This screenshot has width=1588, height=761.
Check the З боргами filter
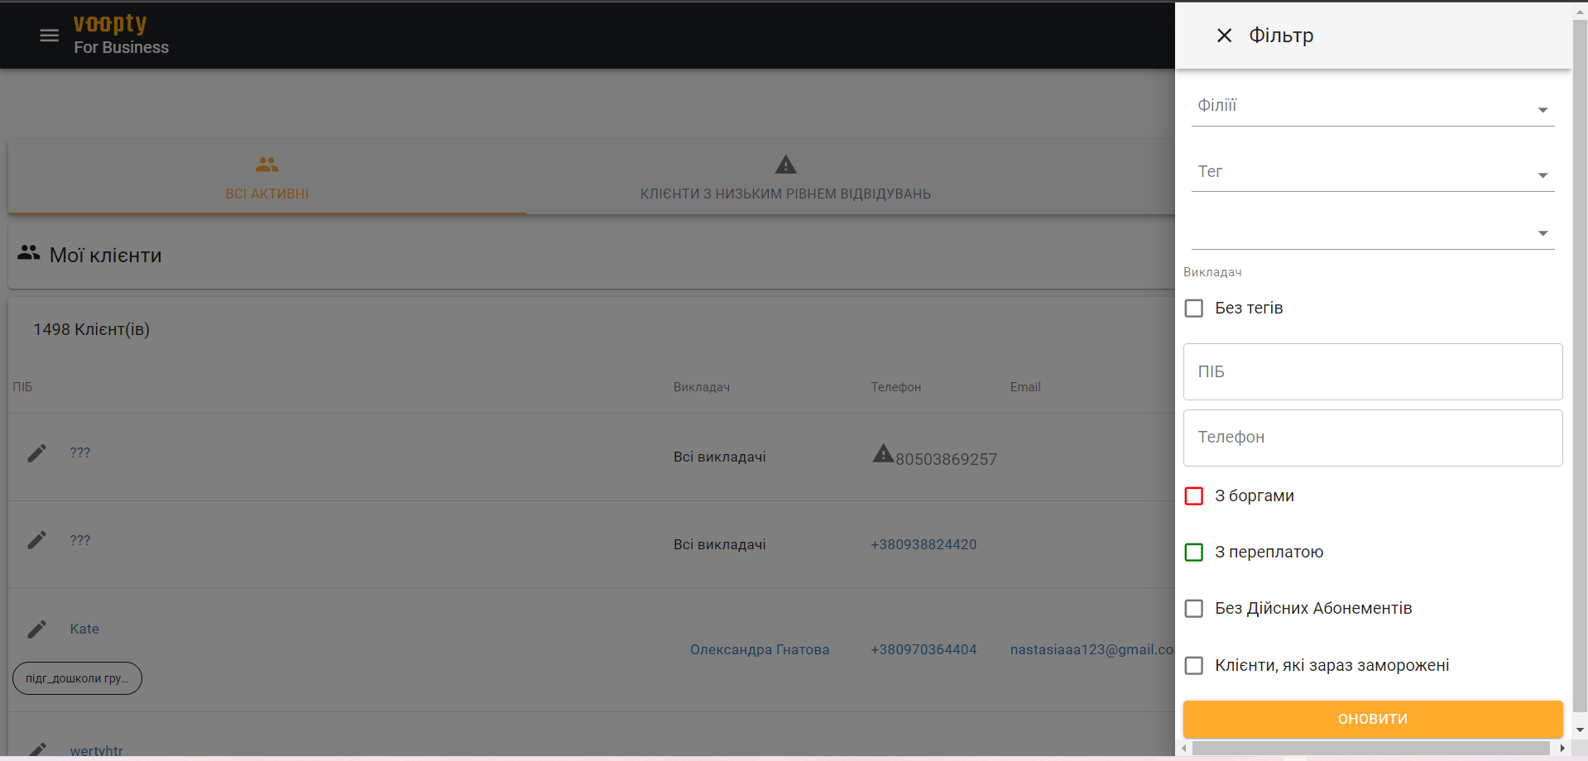click(x=1193, y=495)
